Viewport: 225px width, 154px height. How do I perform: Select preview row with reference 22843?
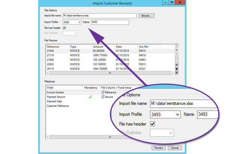(x=110, y=64)
